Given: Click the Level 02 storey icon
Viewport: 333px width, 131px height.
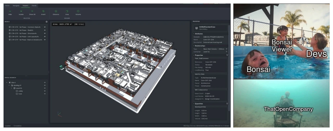Looking at the screenshot, I should 14,88.
